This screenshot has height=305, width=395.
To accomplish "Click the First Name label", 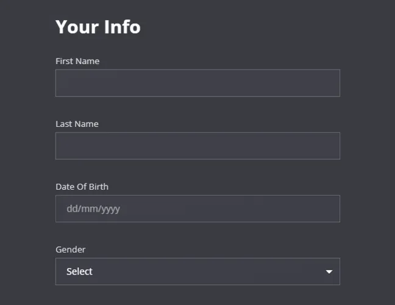I will pyautogui.click(x=77, y=61).
